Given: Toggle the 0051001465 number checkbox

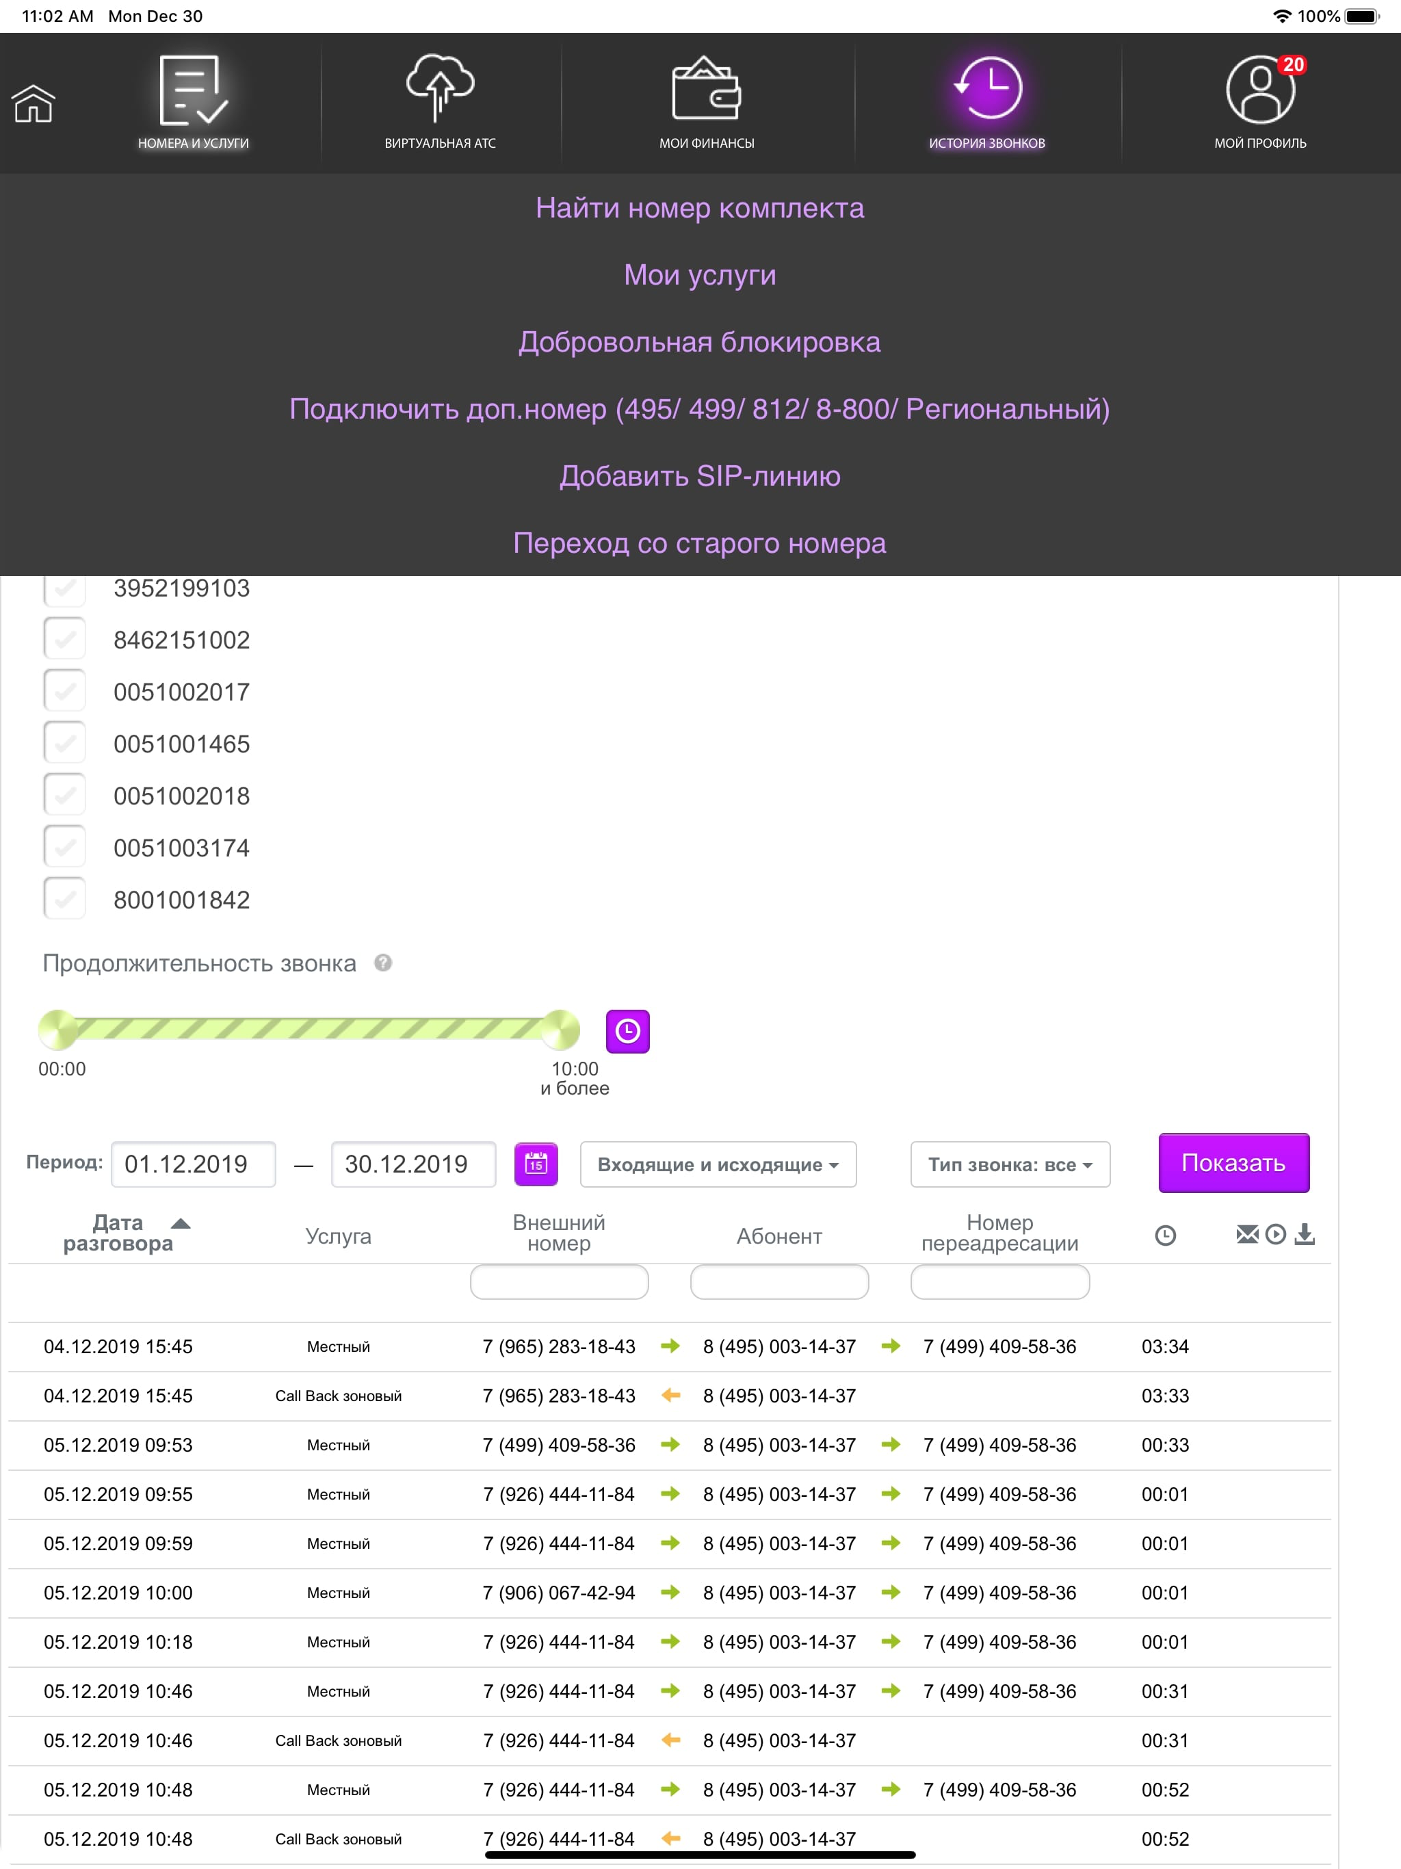Looking at the screenshot, I should tap(65, 743).
